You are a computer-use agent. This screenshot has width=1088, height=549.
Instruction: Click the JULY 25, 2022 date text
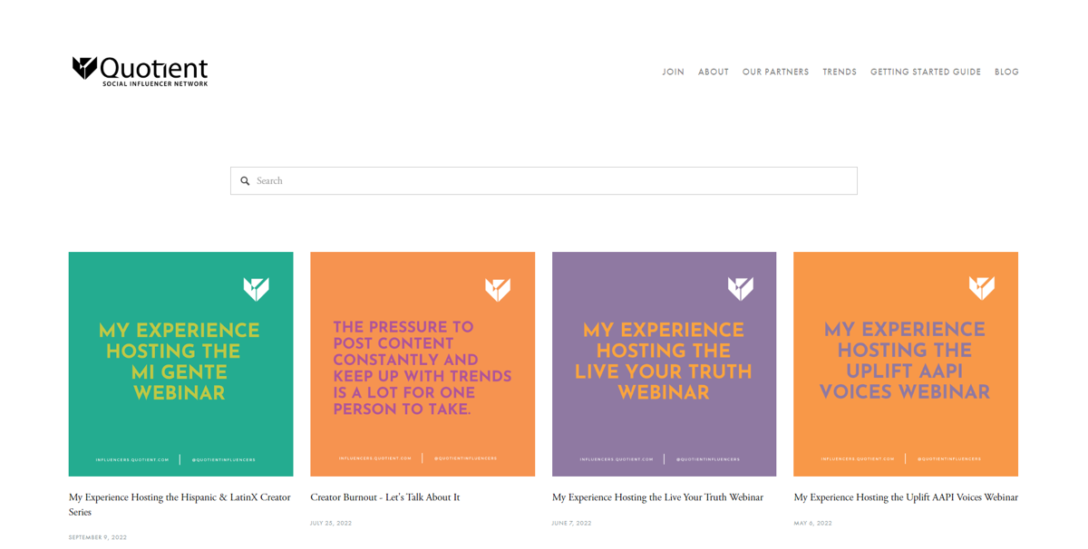click(x=331, y=523)
